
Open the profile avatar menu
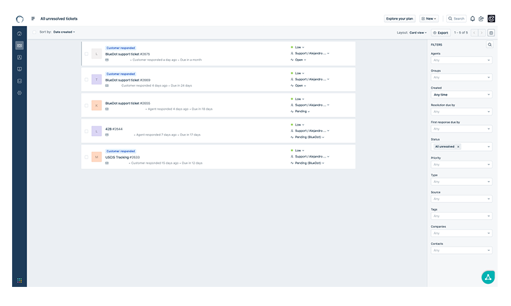click(x=491, y=18)
